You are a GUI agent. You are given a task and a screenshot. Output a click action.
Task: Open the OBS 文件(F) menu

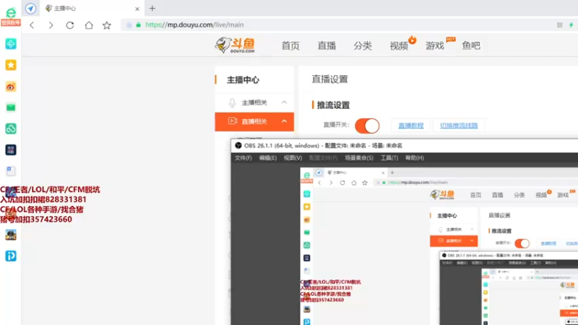point(243,157)
